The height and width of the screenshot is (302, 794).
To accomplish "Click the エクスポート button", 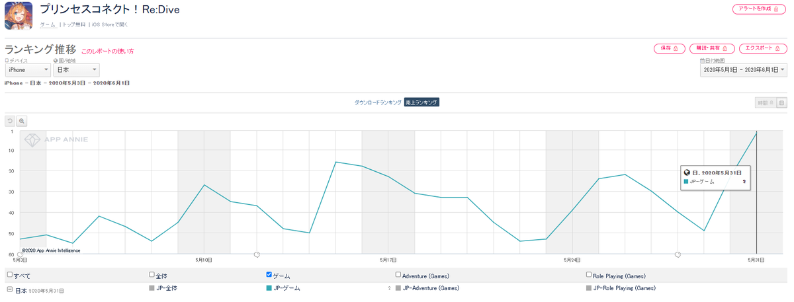I will click(763, 48).
